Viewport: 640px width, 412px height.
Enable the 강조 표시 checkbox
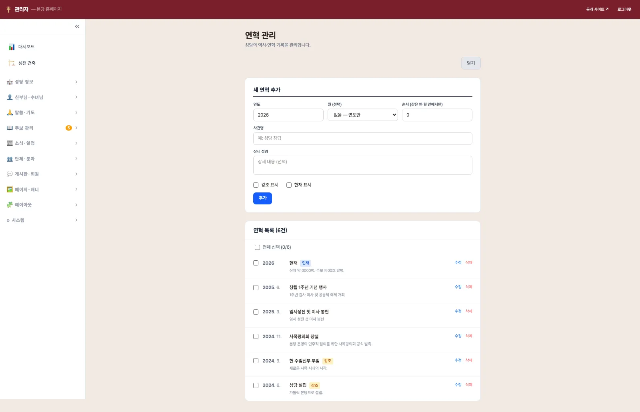[x=256, y=185]
